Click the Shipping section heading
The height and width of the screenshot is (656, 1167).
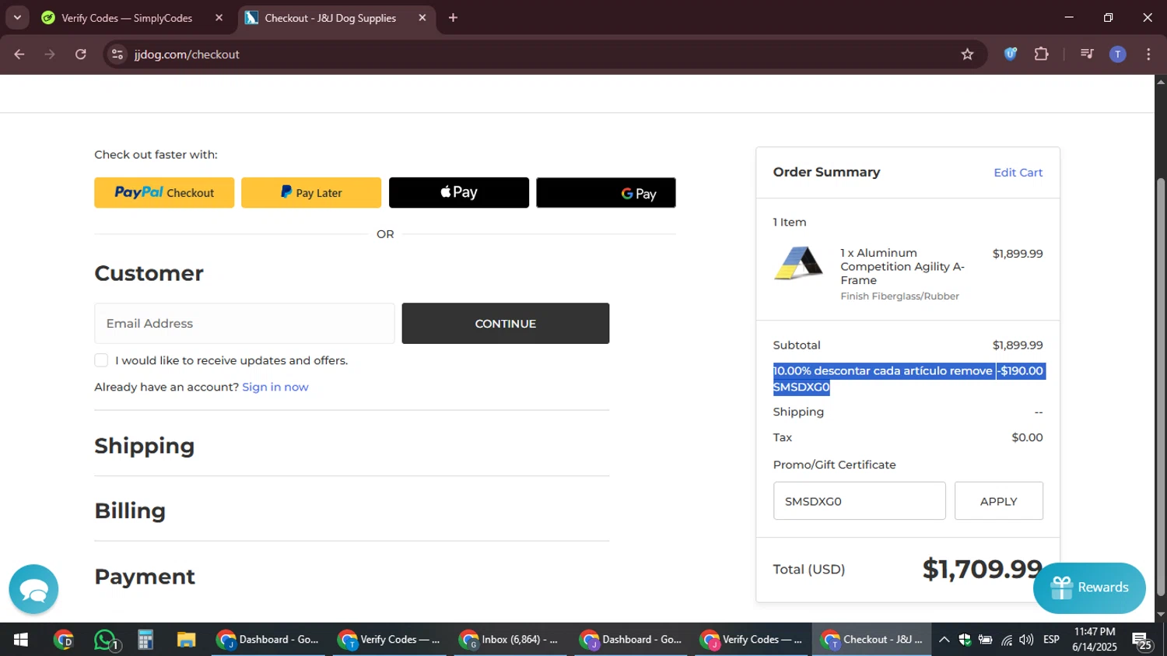pos(145,446)
